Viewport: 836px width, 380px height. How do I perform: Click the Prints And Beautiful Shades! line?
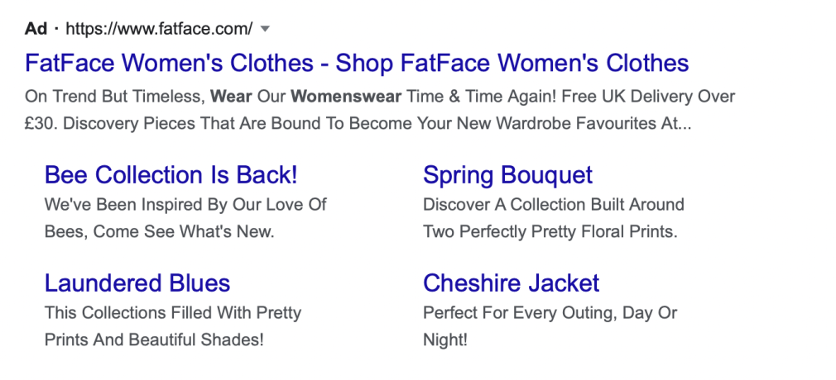coord(154,340)
